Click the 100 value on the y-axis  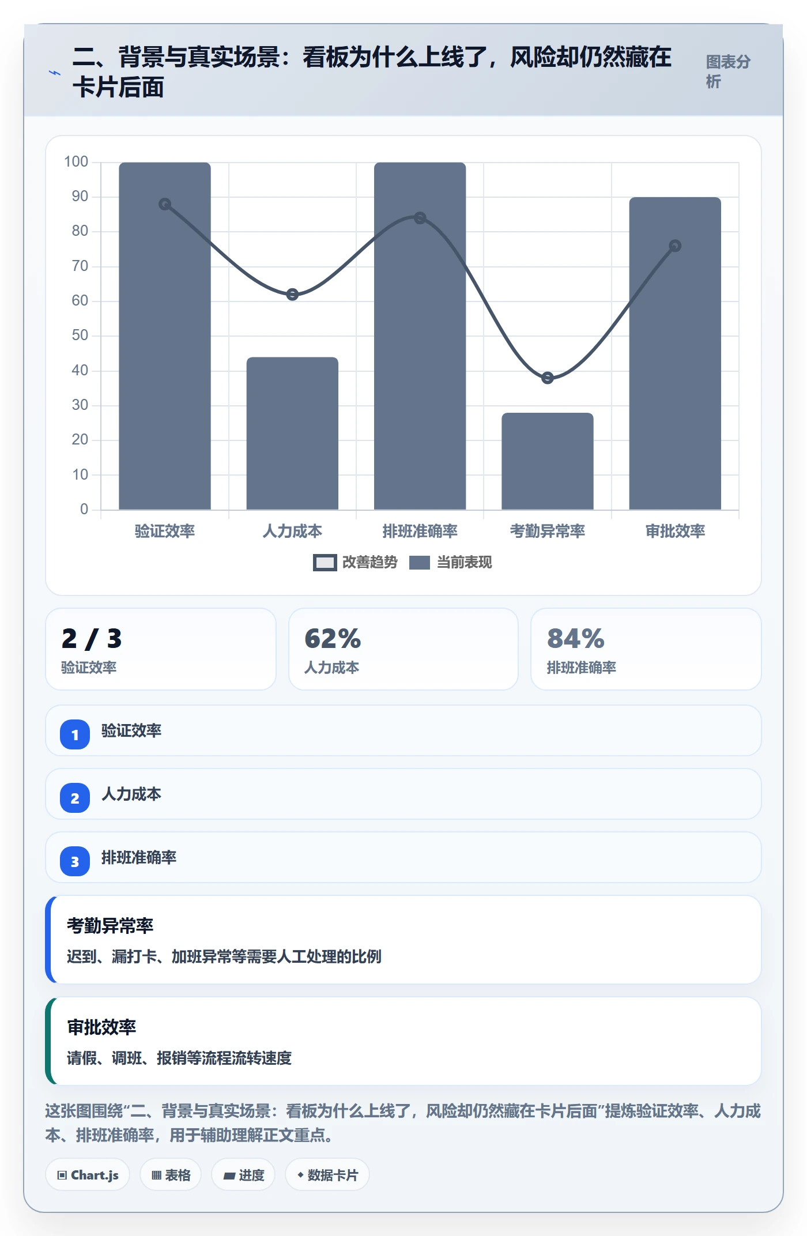tap(76, 162)
